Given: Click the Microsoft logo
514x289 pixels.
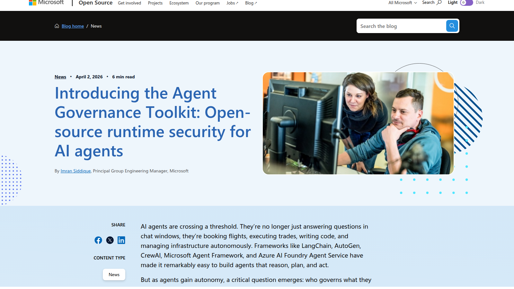Looking at the screenshot, I should (46, 3).
